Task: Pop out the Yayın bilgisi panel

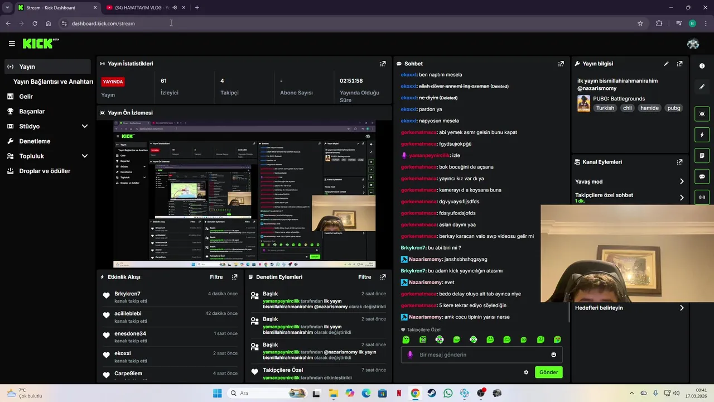Action: [x=679, y=64]
